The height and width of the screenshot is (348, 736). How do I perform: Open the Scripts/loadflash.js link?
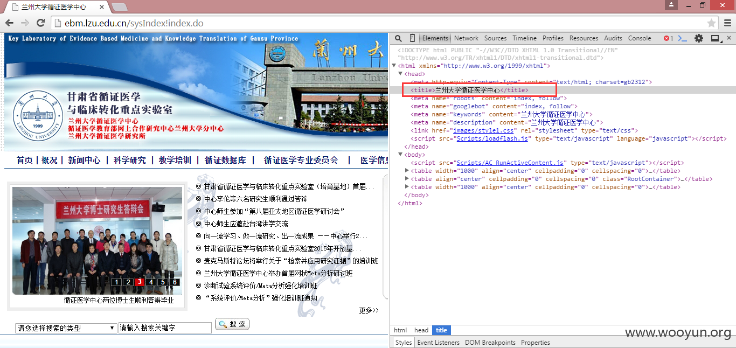492,138
